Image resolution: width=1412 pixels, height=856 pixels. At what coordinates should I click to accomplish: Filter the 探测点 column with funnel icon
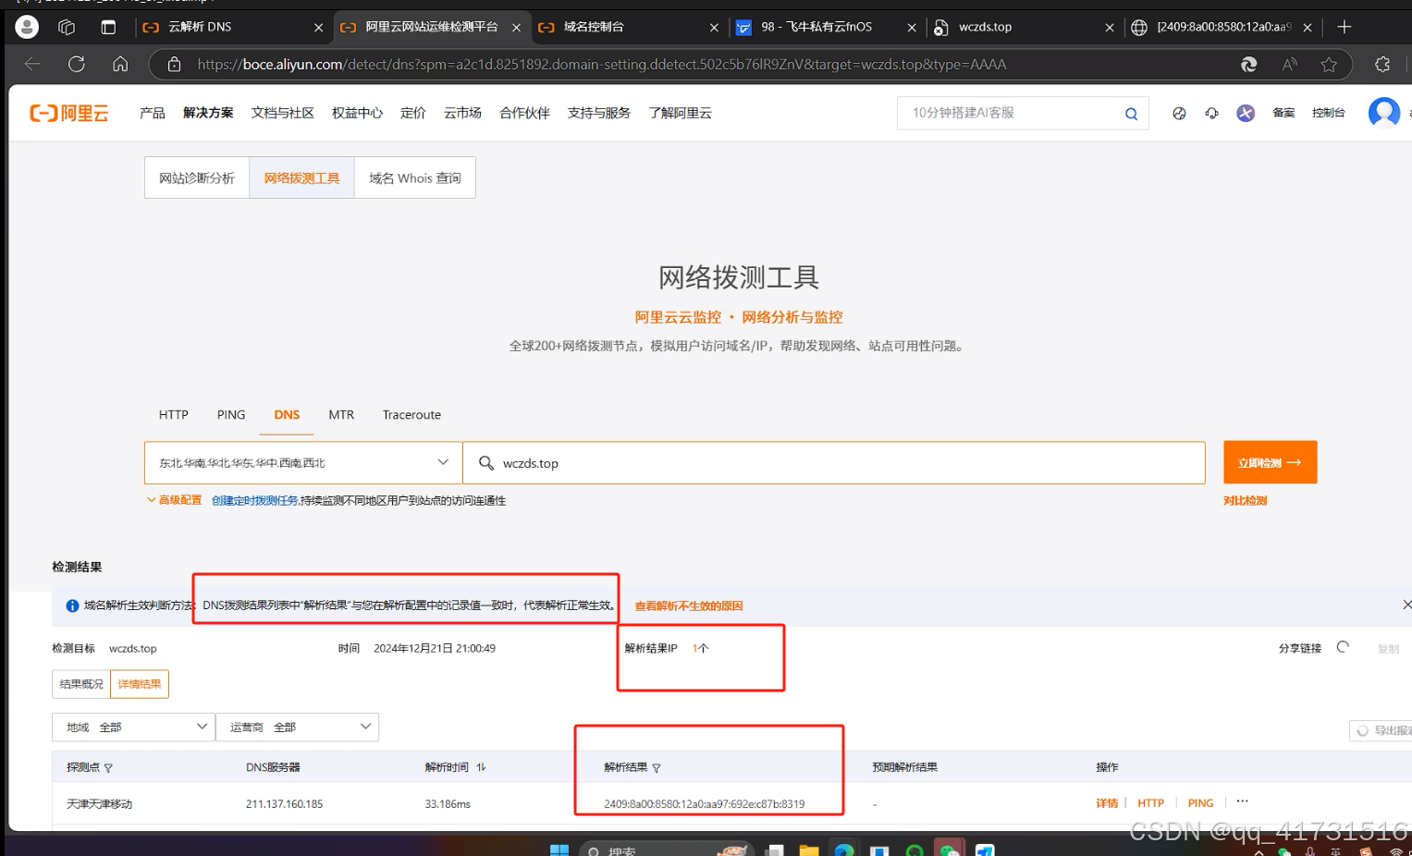[108, 768]
